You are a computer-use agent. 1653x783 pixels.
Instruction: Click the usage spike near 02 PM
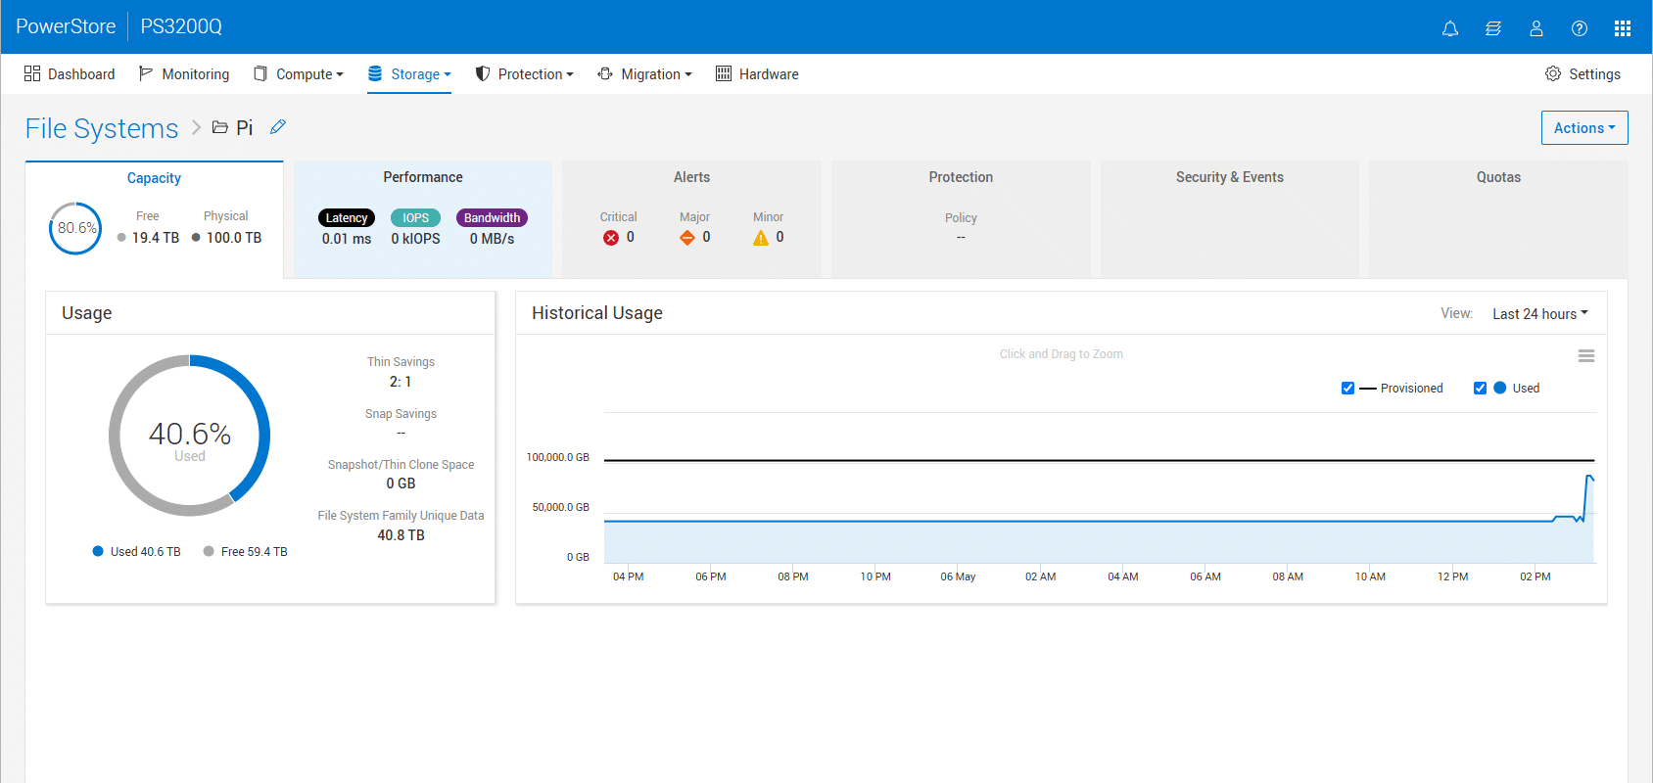(x=1588, y=477)
